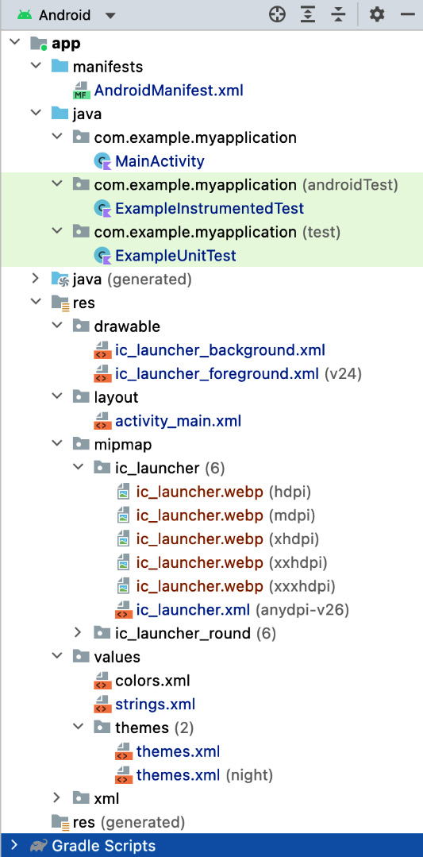Expand the xml resource folder
Image resolution: width=423 pixels, height=857 pixels.
pyautogui.click(x=57, y=798)
